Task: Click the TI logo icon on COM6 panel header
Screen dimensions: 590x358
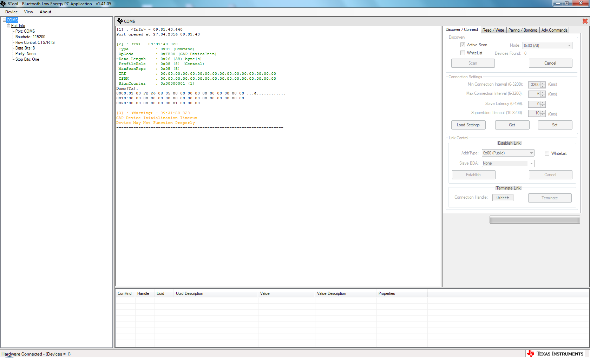Action: click(120, 21)
